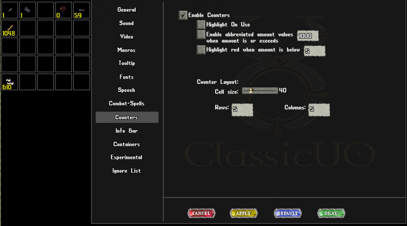Uncheck the Enable Counters checkbox
This screenshot has width=407, height=226.
[x=183, y=15]
